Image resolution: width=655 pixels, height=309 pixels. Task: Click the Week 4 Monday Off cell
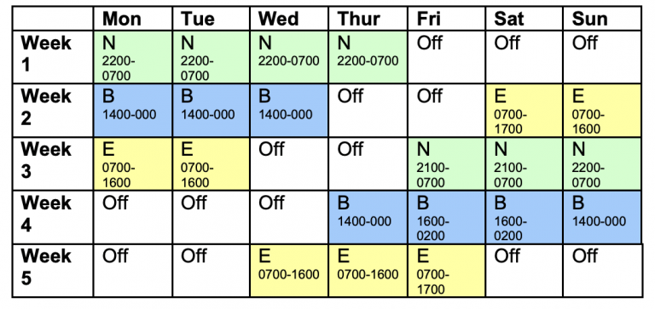pos(133,217)
